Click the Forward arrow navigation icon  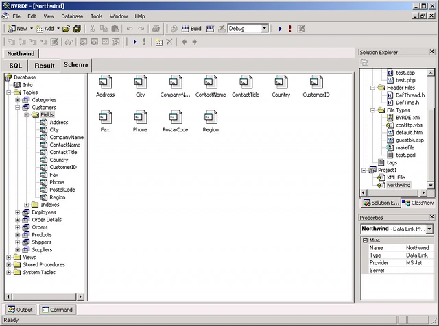pyautogui.click(x=195, y=42)
